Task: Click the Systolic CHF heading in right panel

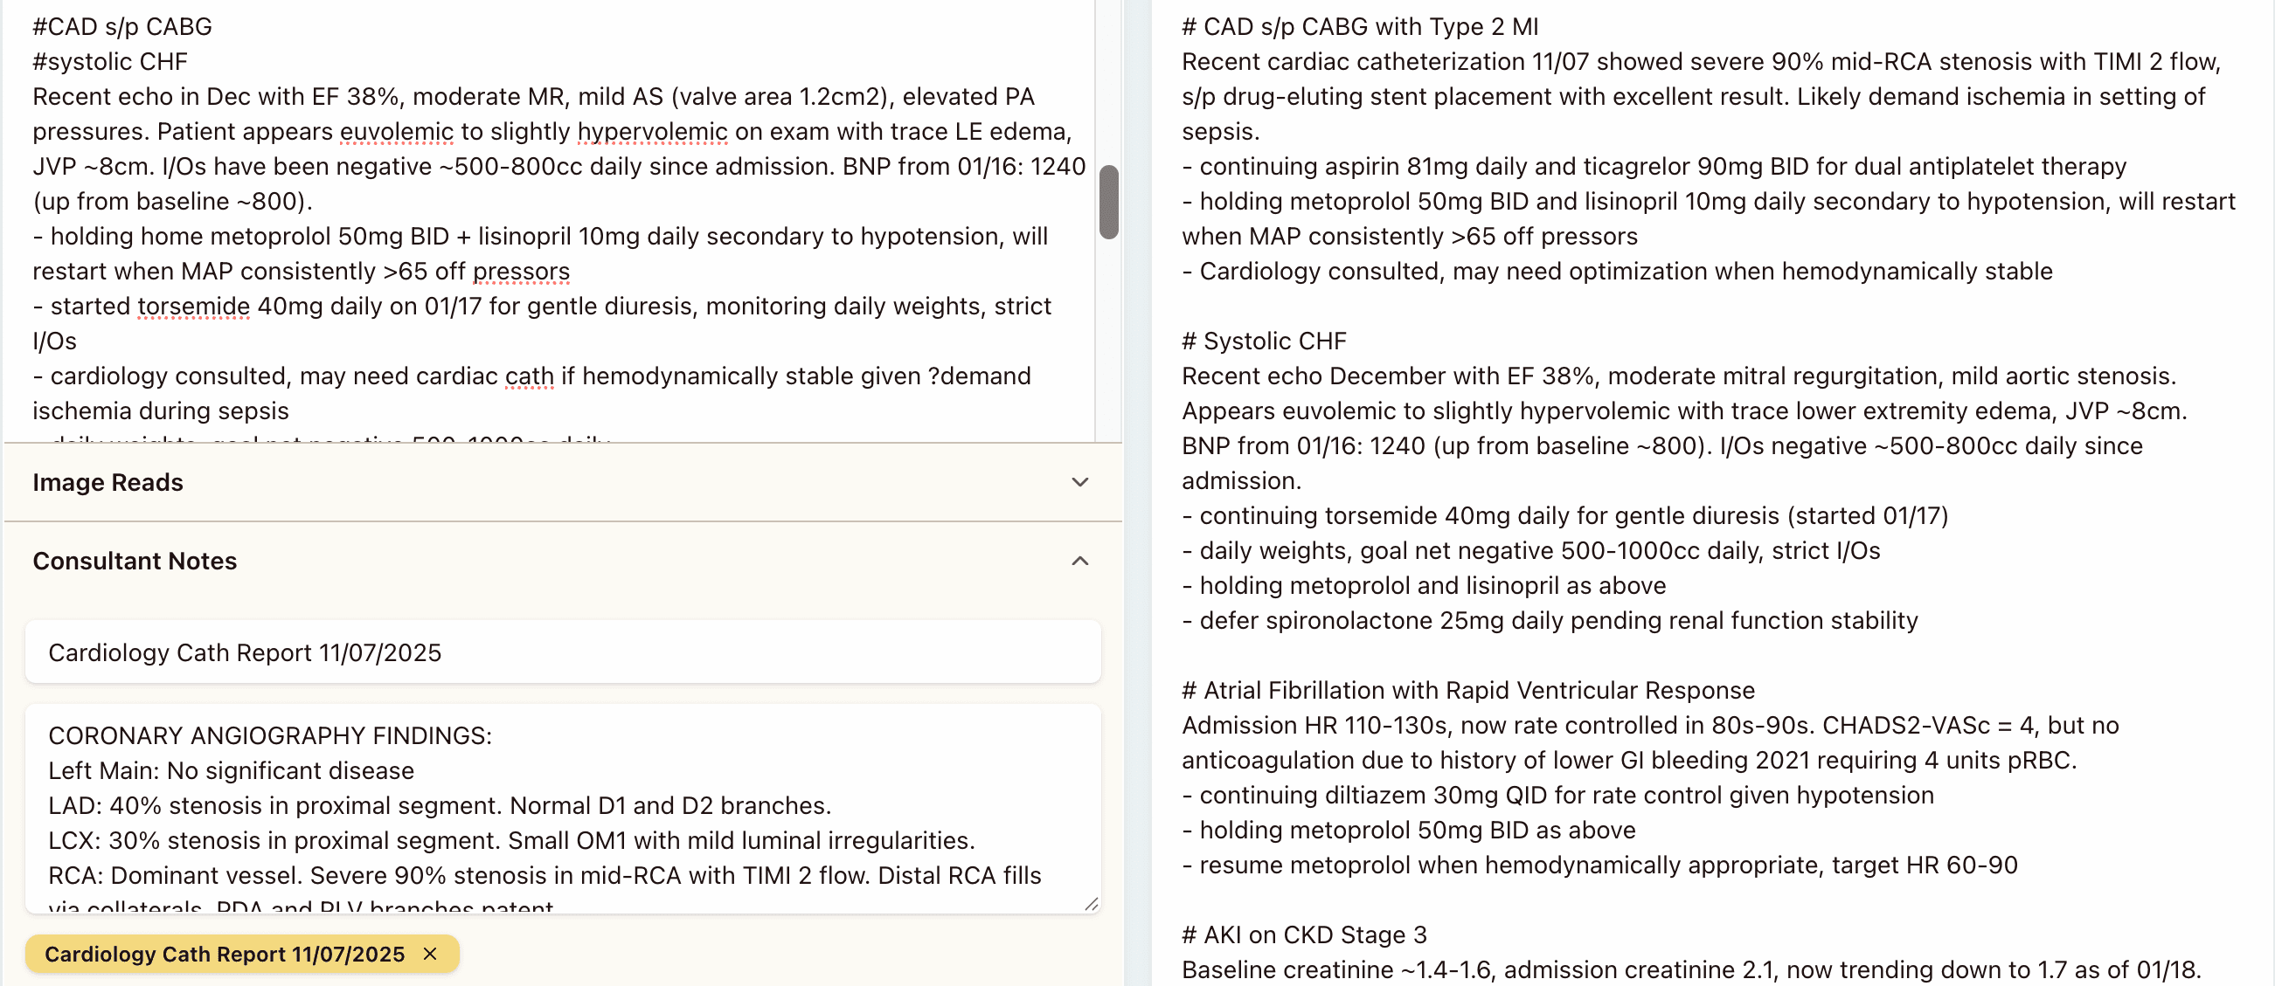Action: (x=1263, y=341)
